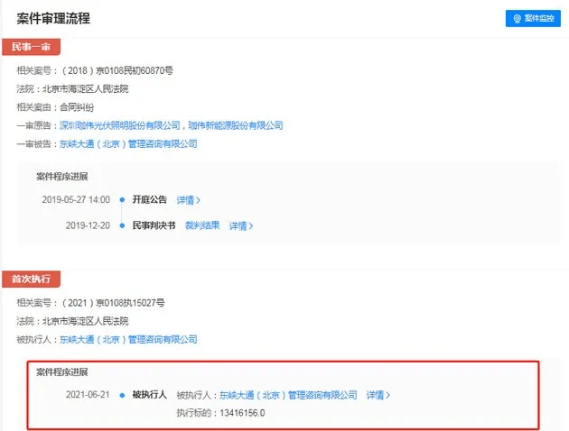
Task: Select the 民事一审 stage tag
Action: pyautogui.click(x=32, y=47)
